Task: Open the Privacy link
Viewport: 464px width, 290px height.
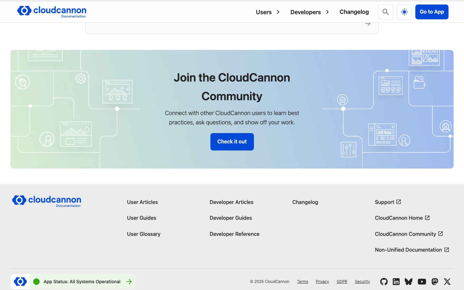Action: pos(322,282)
